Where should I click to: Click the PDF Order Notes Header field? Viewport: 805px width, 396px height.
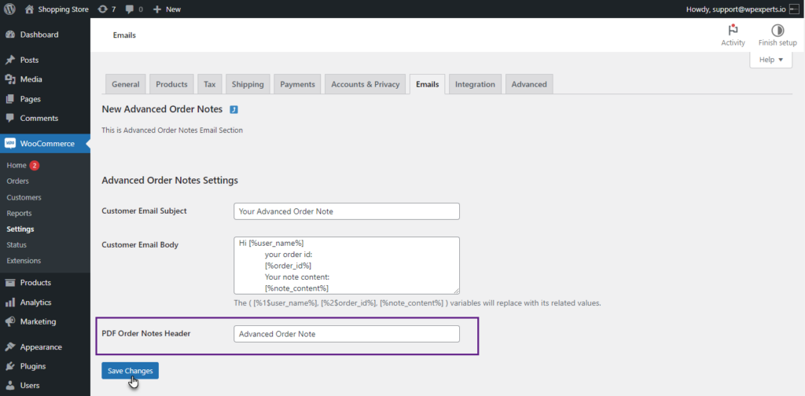point(347,334)
